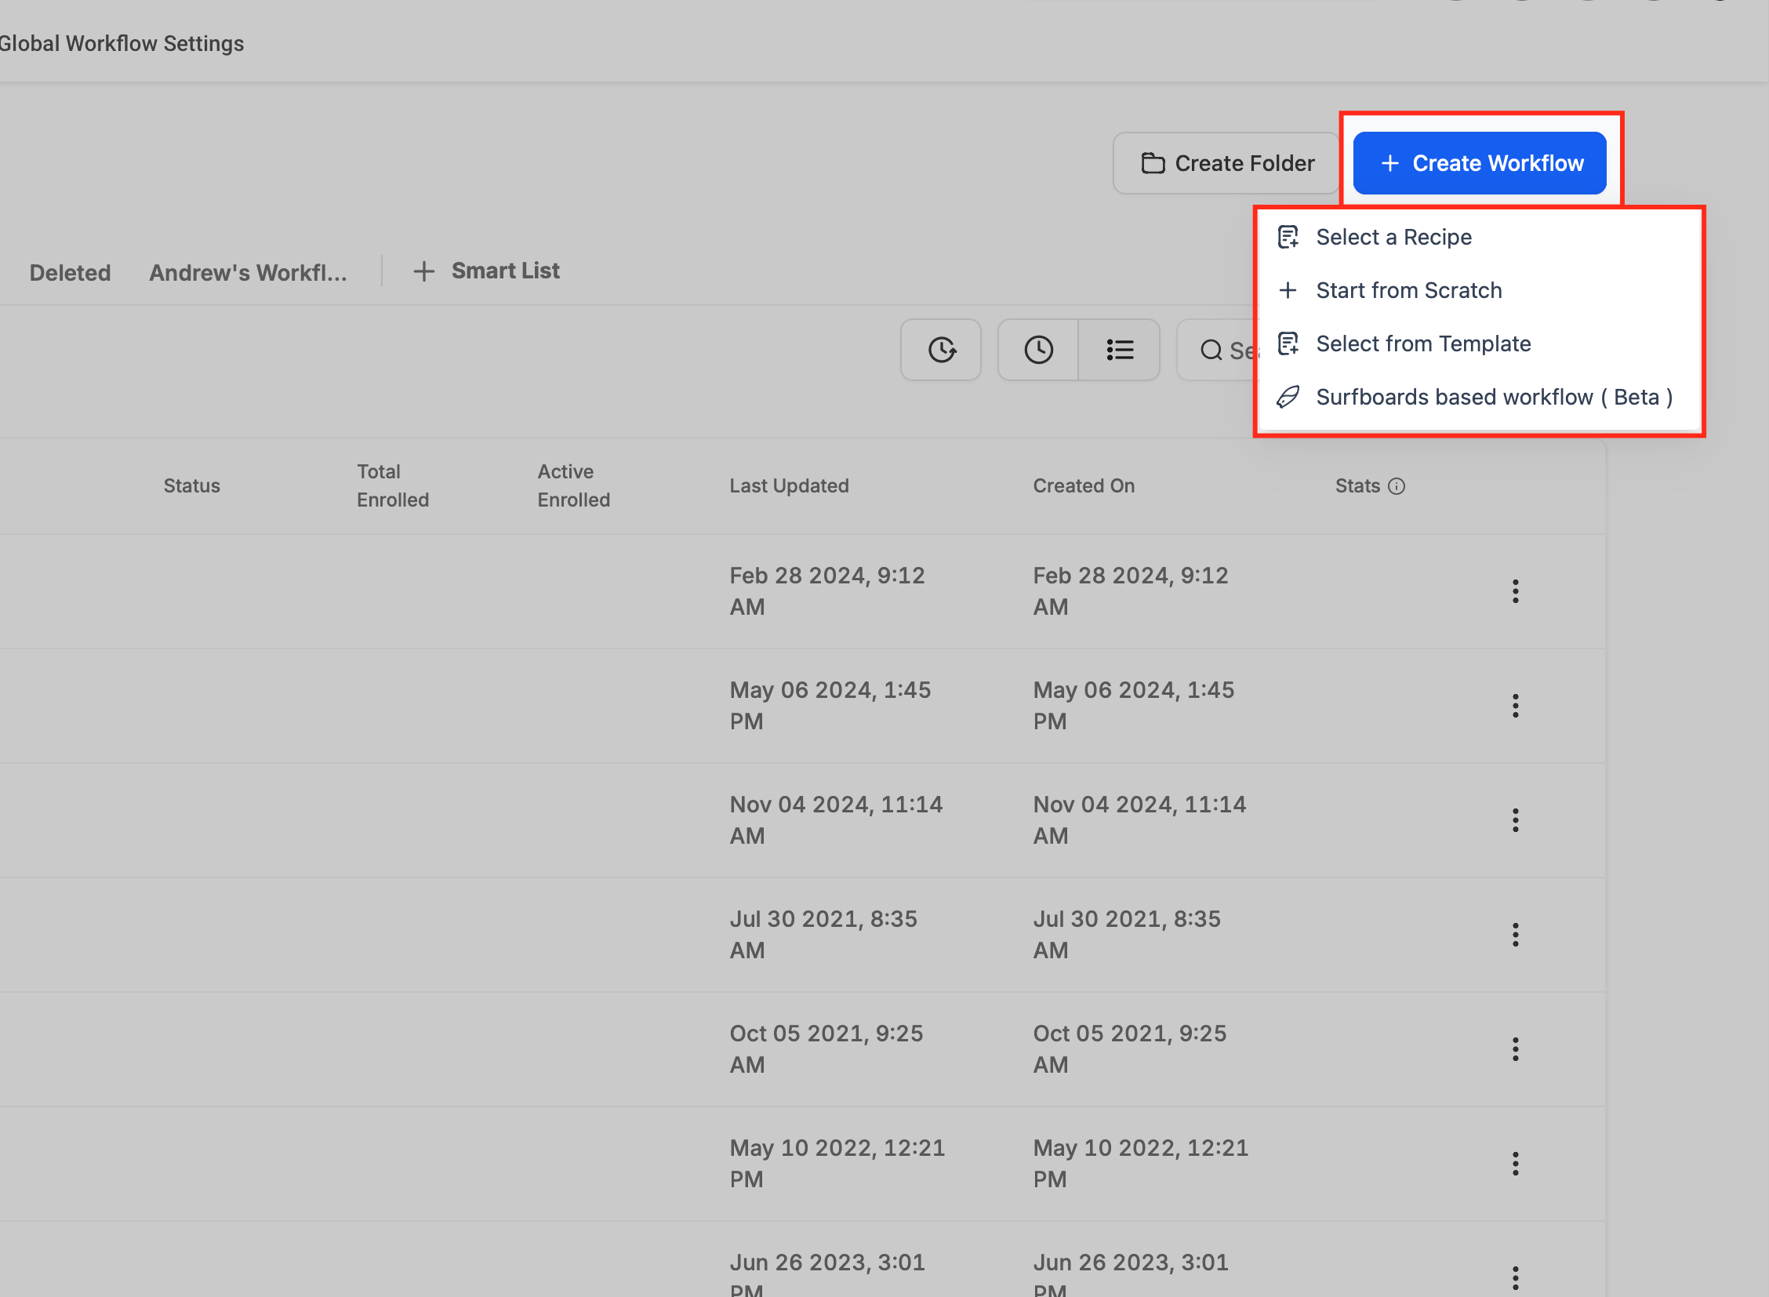Click the Create Folder button

[x=1226, y=163]
